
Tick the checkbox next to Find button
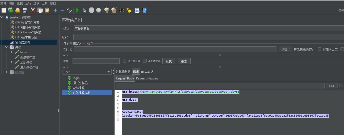[x=341, y=85]
